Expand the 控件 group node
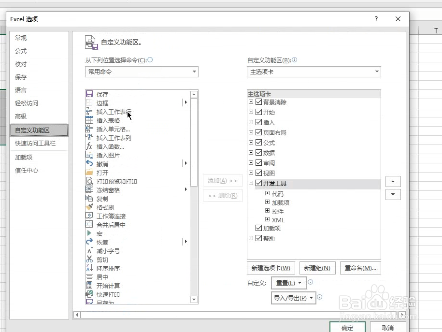The image size is (442, 332). pos(267,211)
